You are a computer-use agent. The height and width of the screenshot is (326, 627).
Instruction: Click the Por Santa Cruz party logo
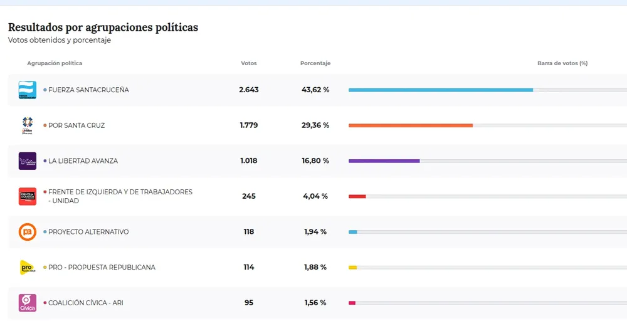(28, 125)
